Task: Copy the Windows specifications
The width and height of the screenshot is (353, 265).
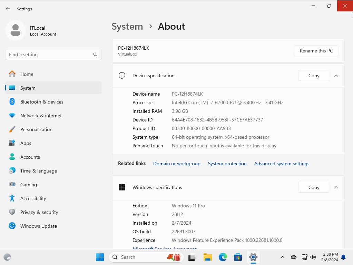Action: click(x=314, y=187)
